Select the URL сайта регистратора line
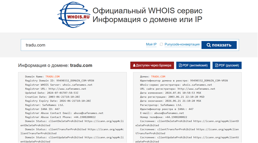Image resolution: width=258 pixels, height=143 pixels. coord(178,89)
